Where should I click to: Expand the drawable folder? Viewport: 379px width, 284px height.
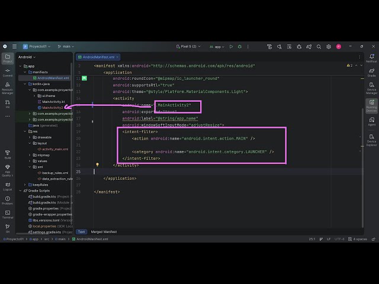30,137
